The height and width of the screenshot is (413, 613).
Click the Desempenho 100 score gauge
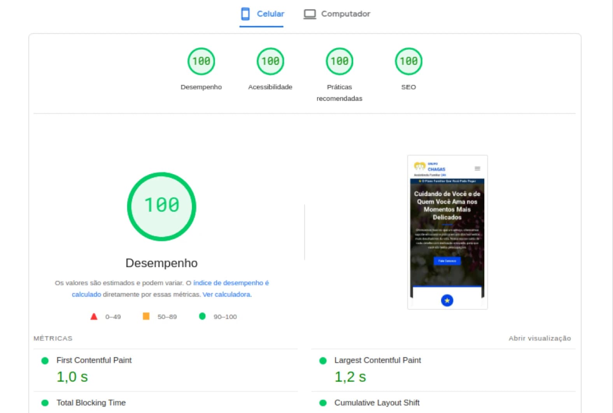[201, 61]
